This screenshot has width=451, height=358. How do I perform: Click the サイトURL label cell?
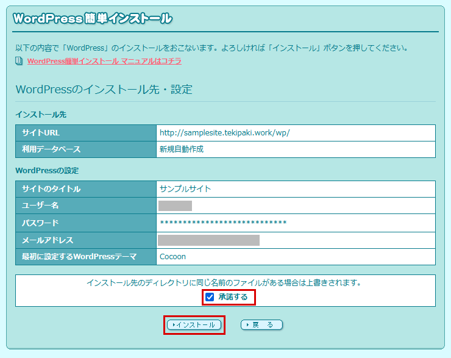click(85, 132)
